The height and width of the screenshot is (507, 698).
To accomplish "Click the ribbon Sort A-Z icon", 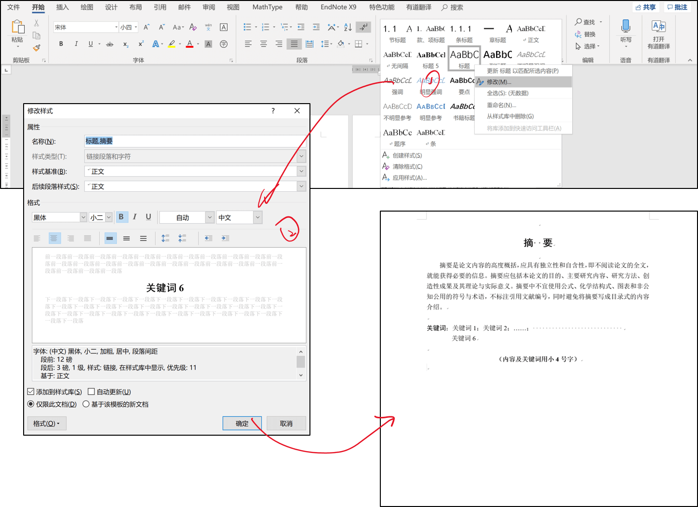I will coord(348,27).
